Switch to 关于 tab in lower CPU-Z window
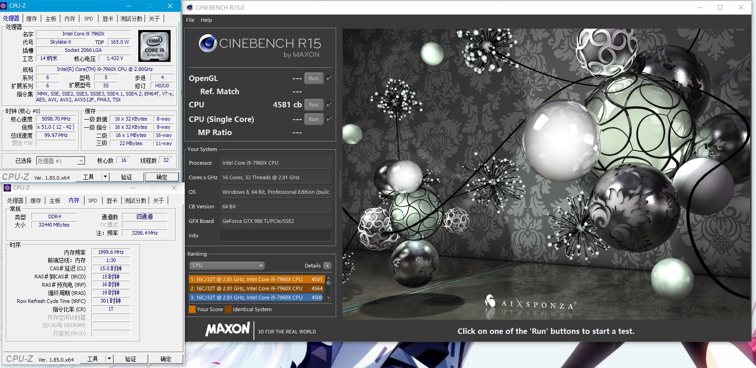Image resolution: width=756 pixels, height=368 pixels. pos(158,201)
